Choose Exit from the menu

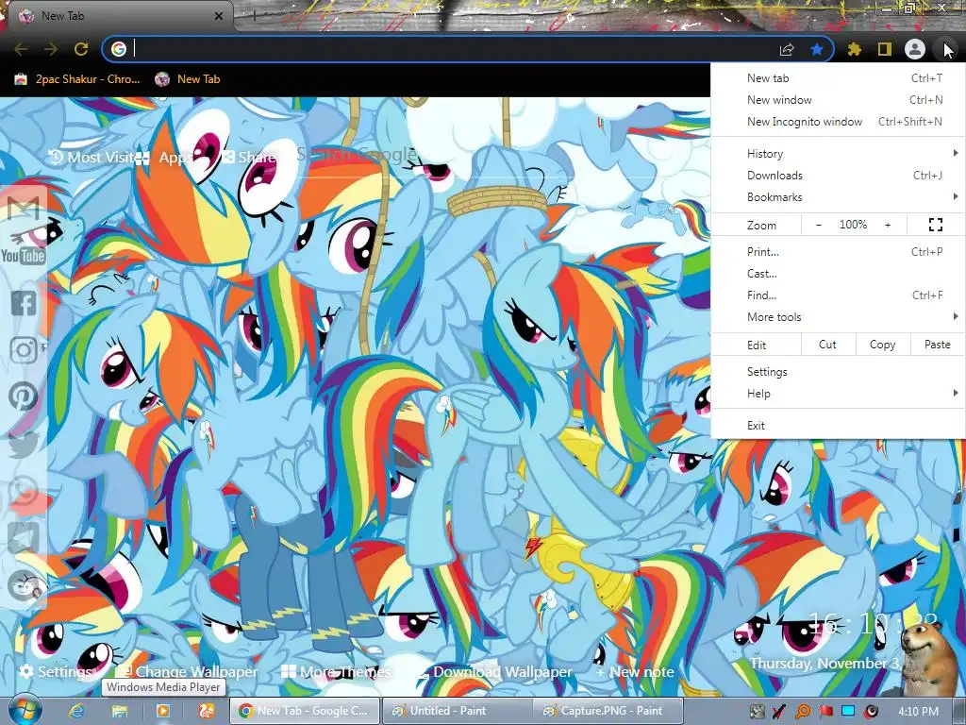(x=838, y=426)
